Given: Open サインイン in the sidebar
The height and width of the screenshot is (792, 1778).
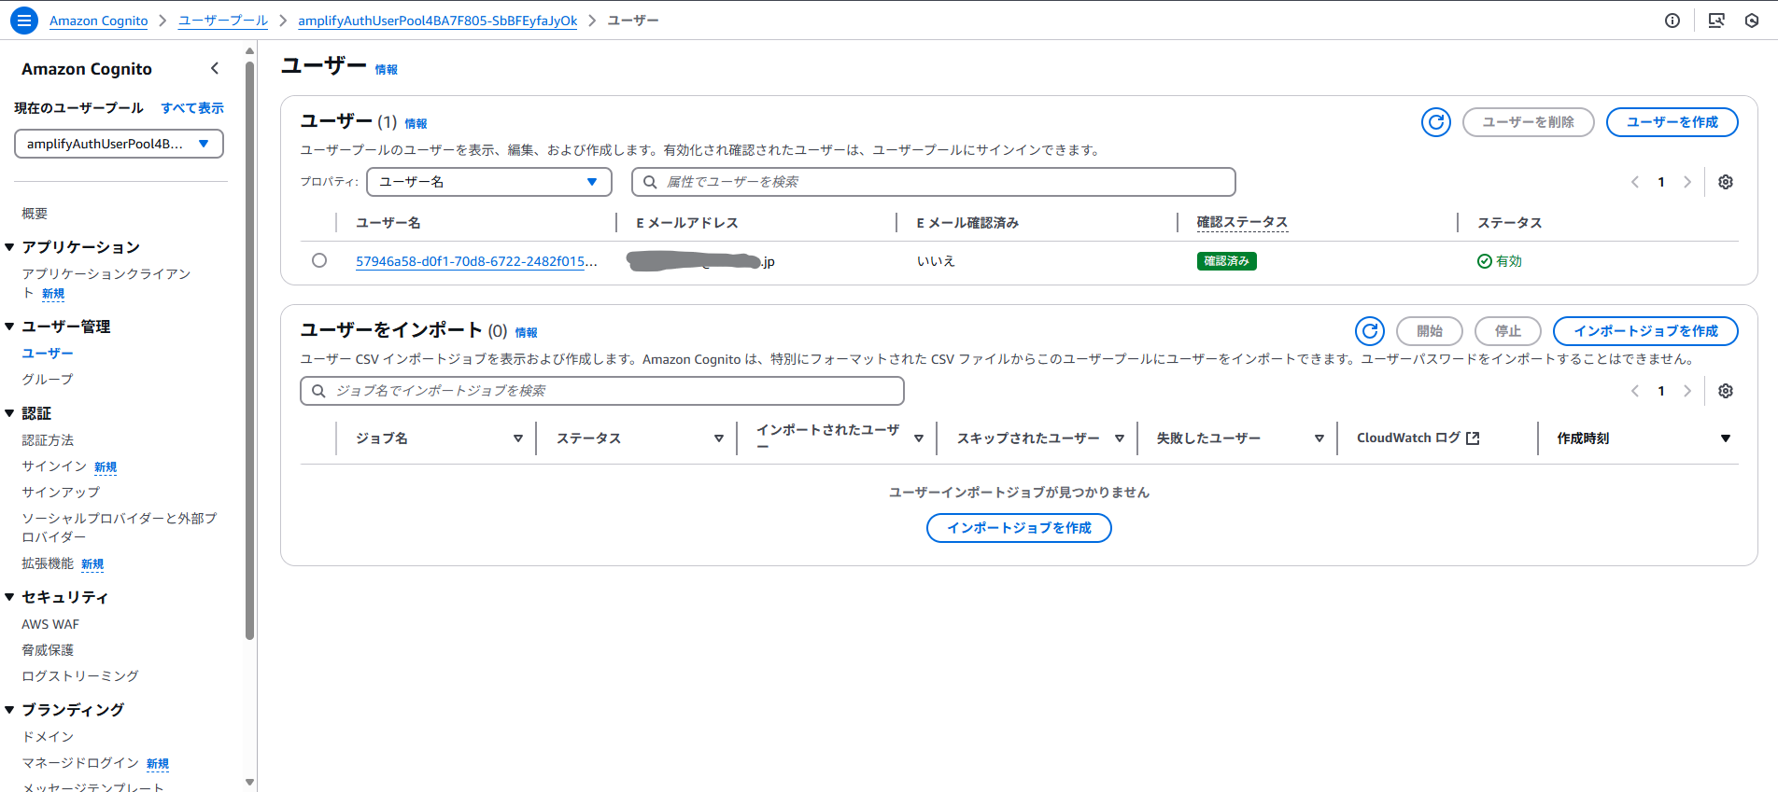Looking at the screenshot, I should [x=54, y=466].
